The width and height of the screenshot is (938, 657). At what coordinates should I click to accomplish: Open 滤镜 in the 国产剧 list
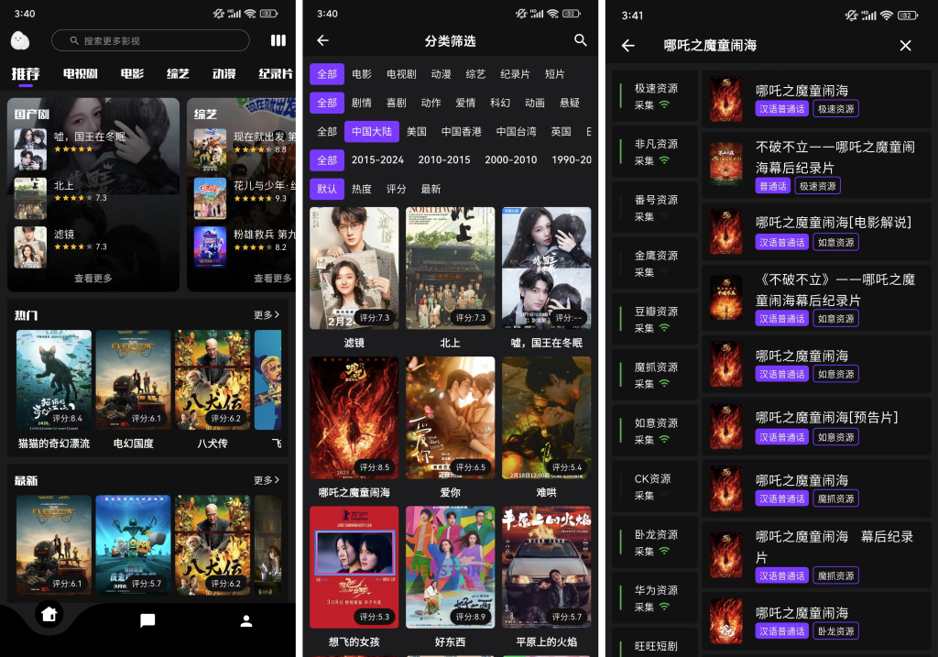pyautogui.click(x=61, y=246)
